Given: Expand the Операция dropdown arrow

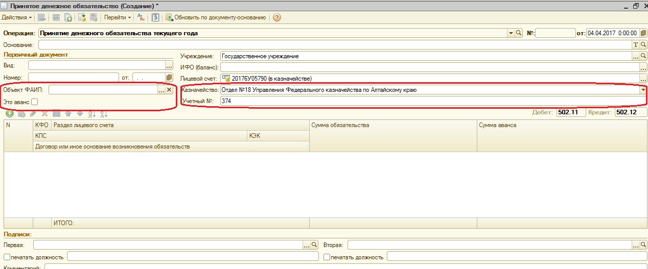Looking at the screenshot, I should point(511,33).
